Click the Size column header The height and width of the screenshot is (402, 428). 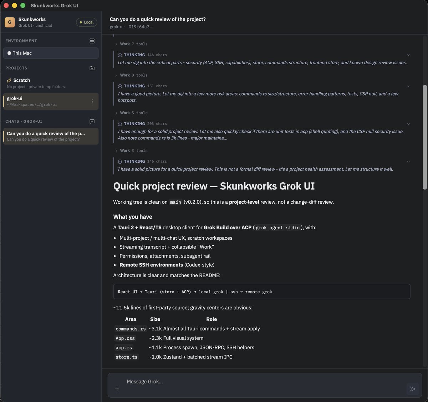(155, 319)
